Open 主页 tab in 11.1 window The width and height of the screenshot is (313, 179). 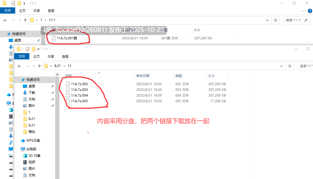pos(22,11)
